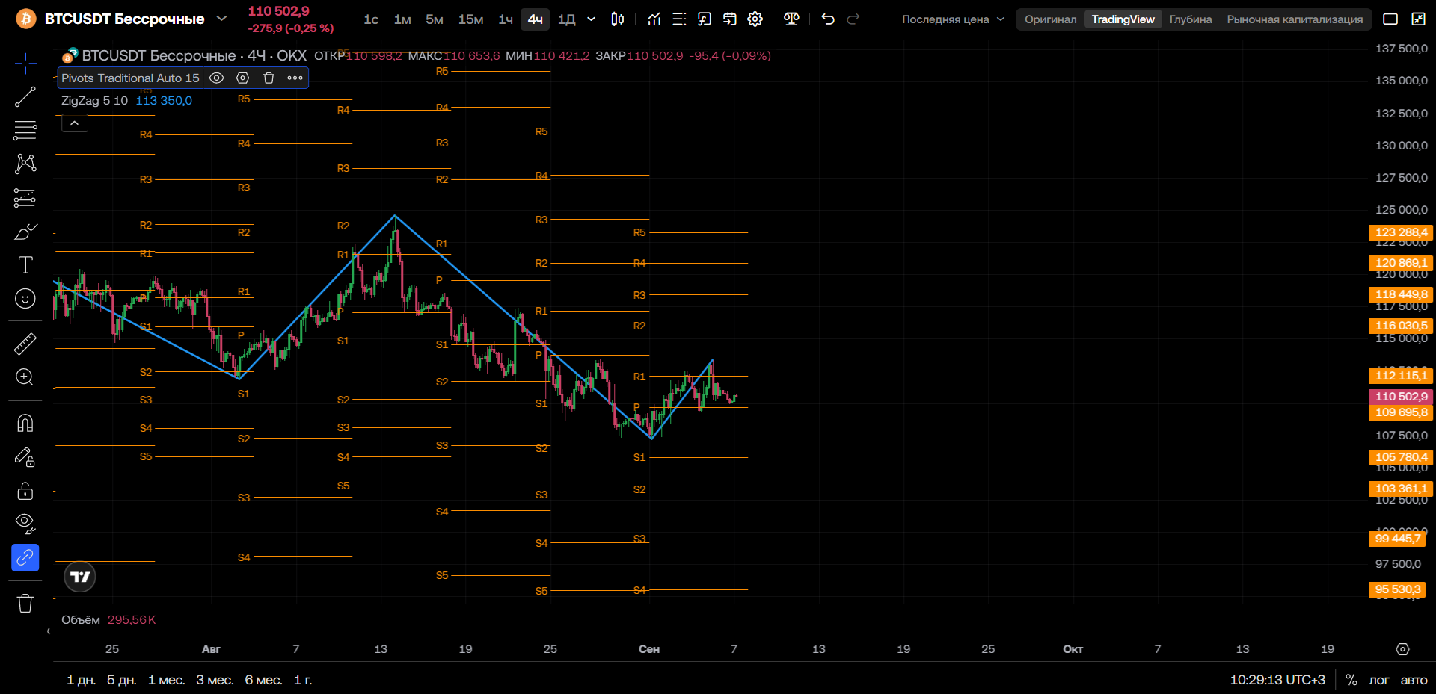
Task: Select the ruler measure tool
Action: 25,344
